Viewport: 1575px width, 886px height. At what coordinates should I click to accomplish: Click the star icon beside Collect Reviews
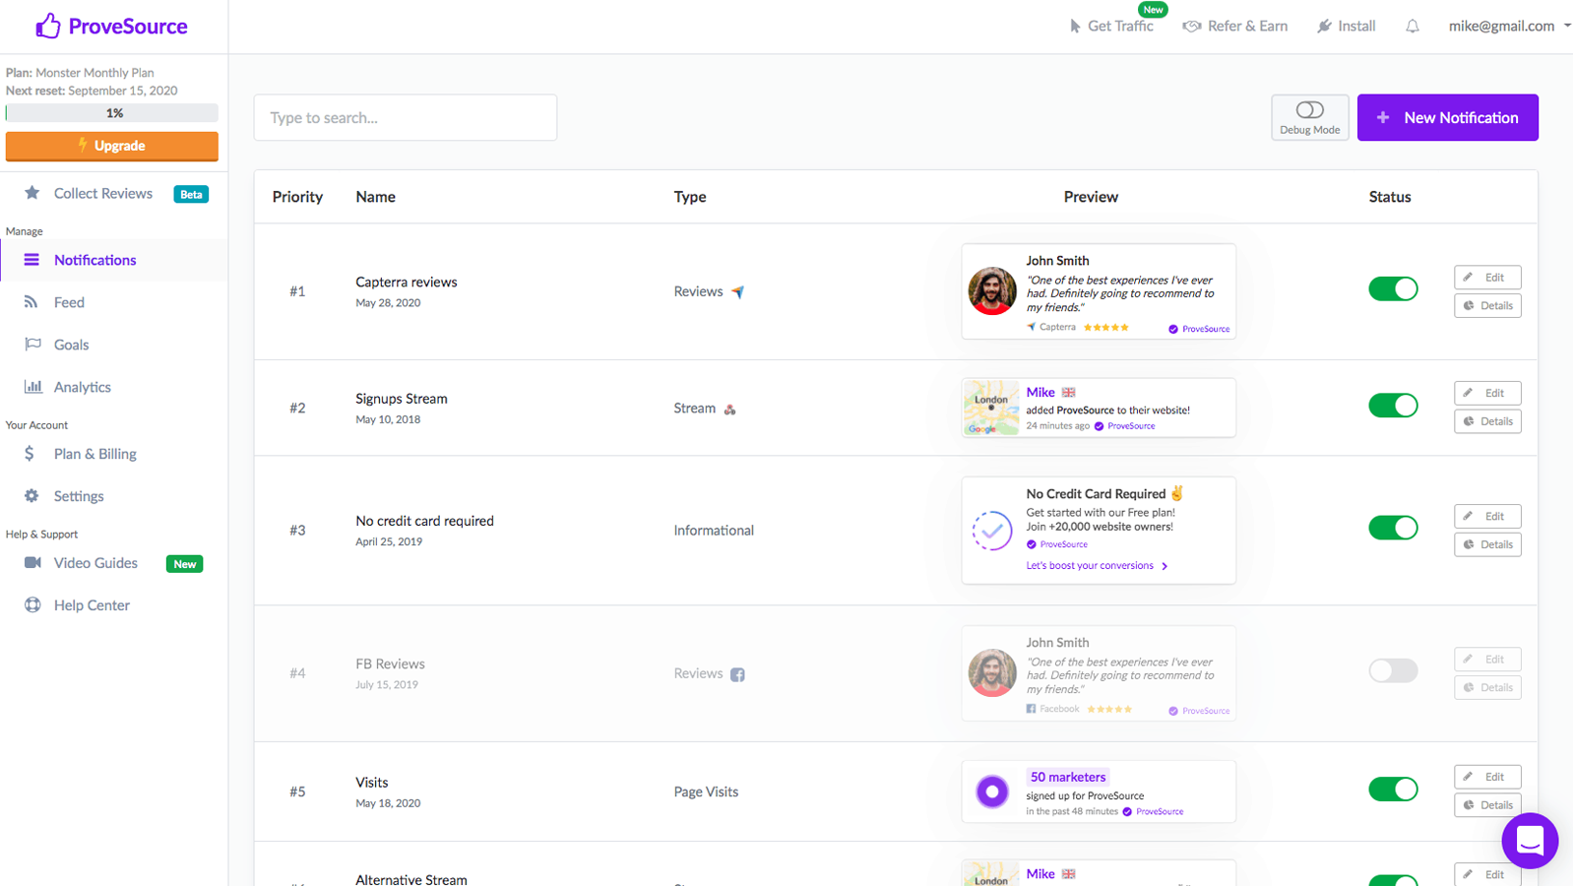point(31,193)
